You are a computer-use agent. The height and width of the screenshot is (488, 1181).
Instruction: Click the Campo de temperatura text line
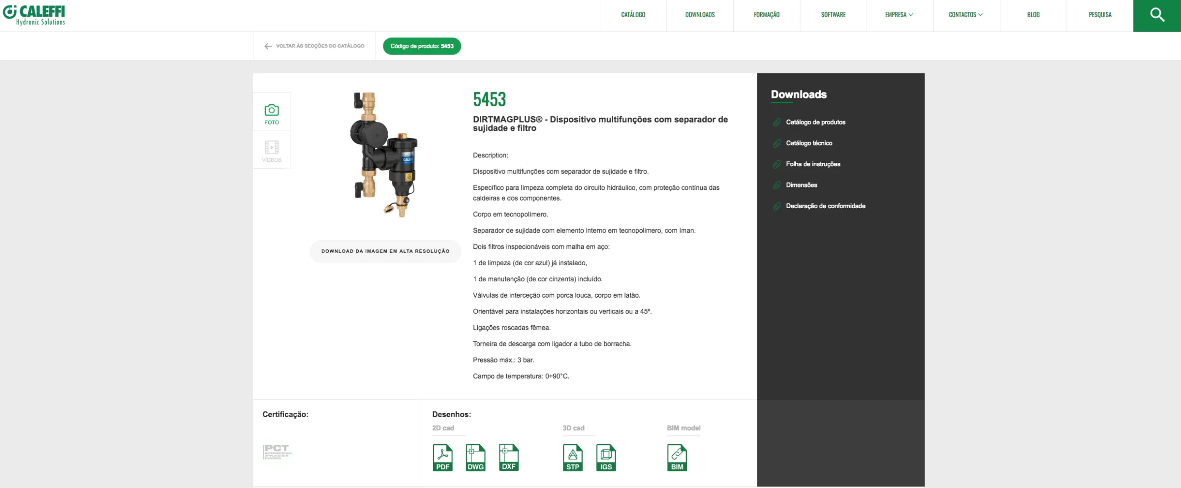[521, 376]
